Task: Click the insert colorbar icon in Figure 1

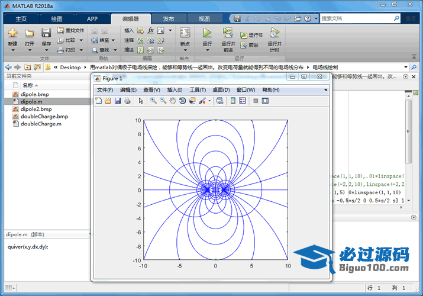Action: tap(233, 101)
